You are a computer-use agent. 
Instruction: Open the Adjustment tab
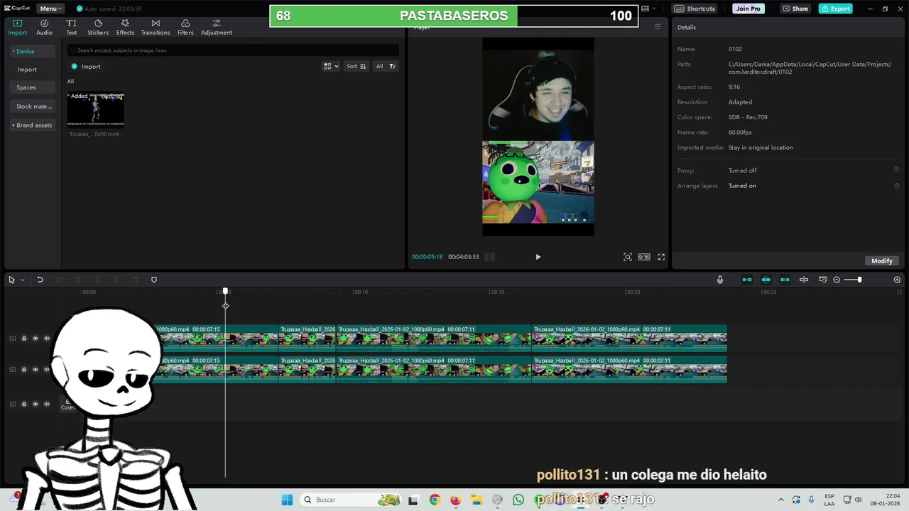216,28
